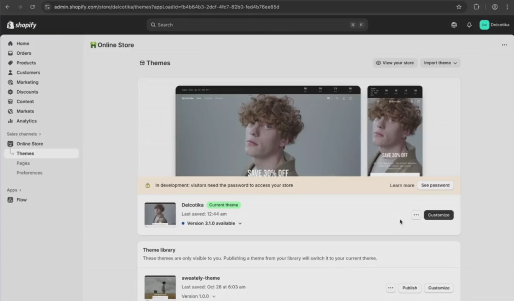Click the Shopify logo in header
This screenshot has height=301, width=514.
pyautogui.click(x=22, y=25)
